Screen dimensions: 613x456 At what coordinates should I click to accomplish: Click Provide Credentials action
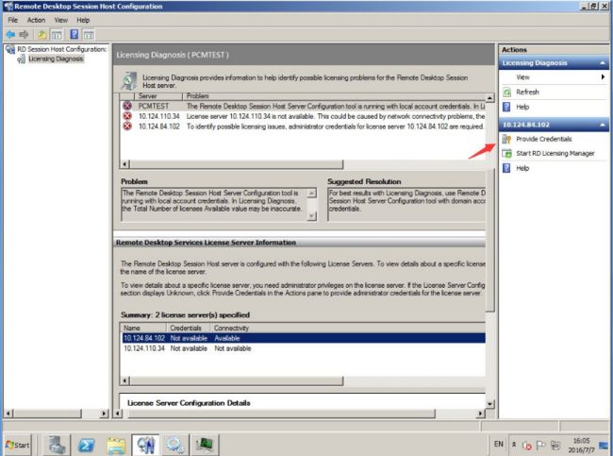[544, 139]
